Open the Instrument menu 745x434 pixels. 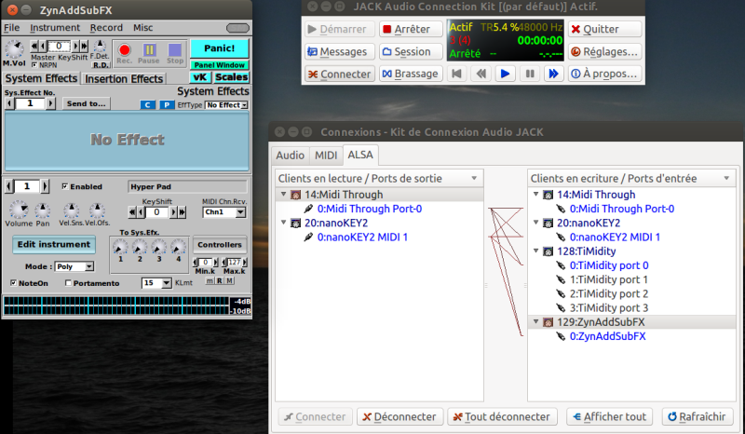pyautogui.click(x=55, y=28)
